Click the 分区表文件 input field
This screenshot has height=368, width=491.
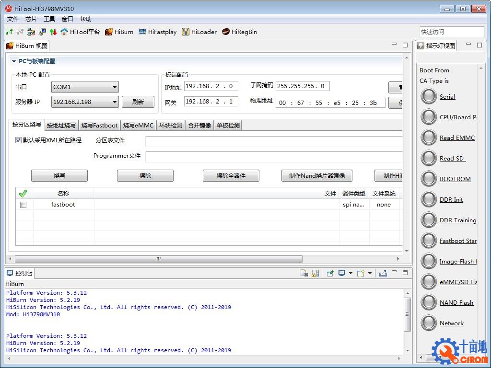[x=273, y=141]
